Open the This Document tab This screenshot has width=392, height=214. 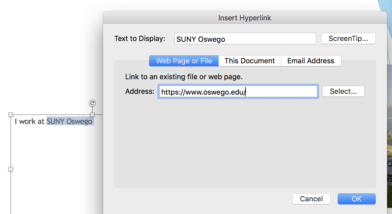pyautogui.click(x=250, y=61)
